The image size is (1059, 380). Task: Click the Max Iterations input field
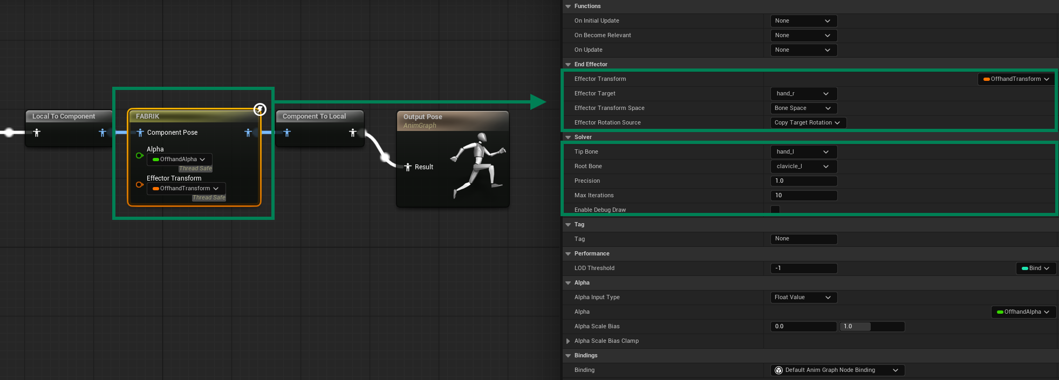point(803,196)
